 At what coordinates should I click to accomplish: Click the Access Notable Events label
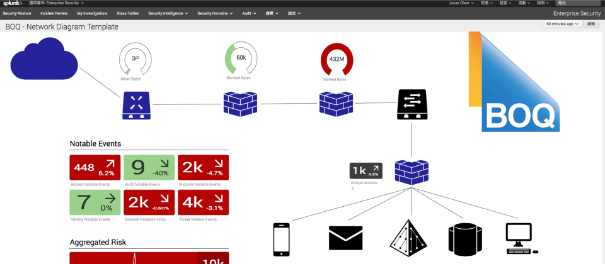coord(90,184)
